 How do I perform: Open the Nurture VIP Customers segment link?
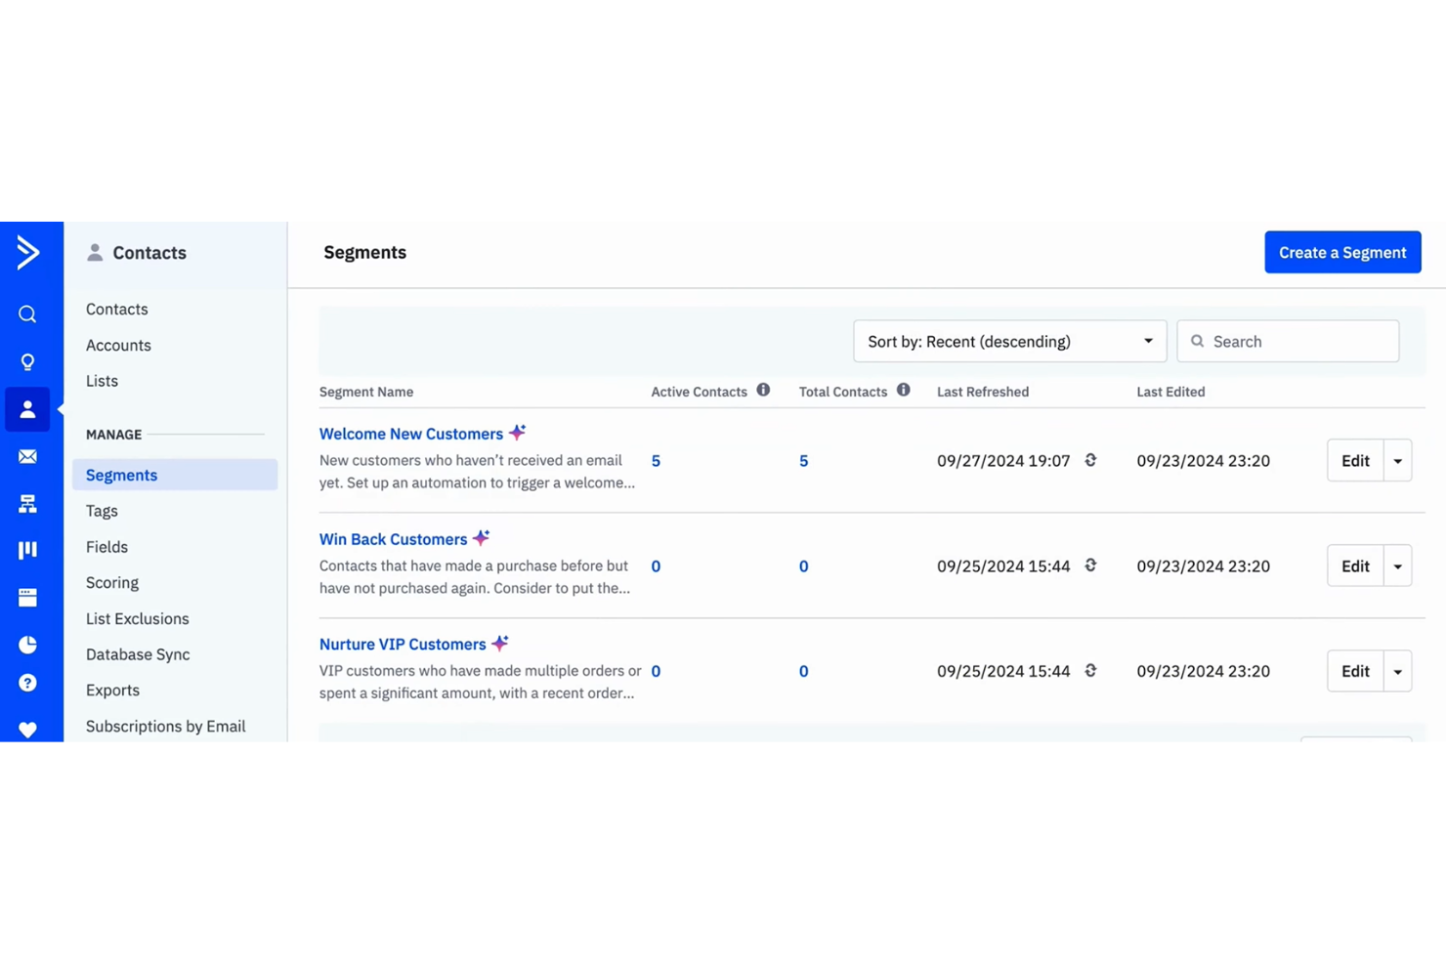point(403,645)
